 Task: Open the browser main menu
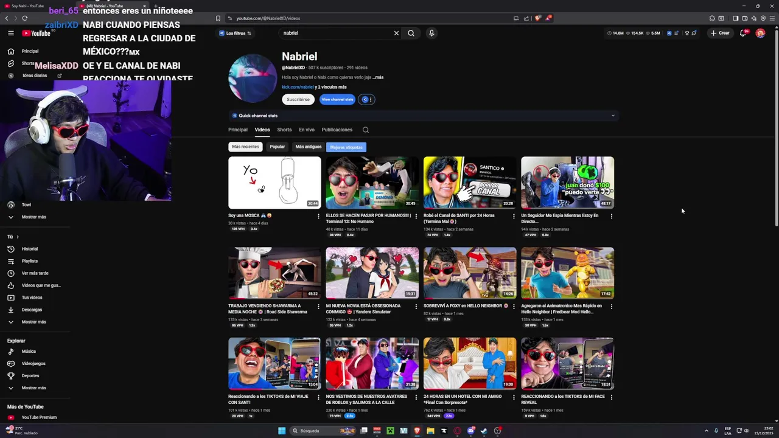[x=772, y=18]
